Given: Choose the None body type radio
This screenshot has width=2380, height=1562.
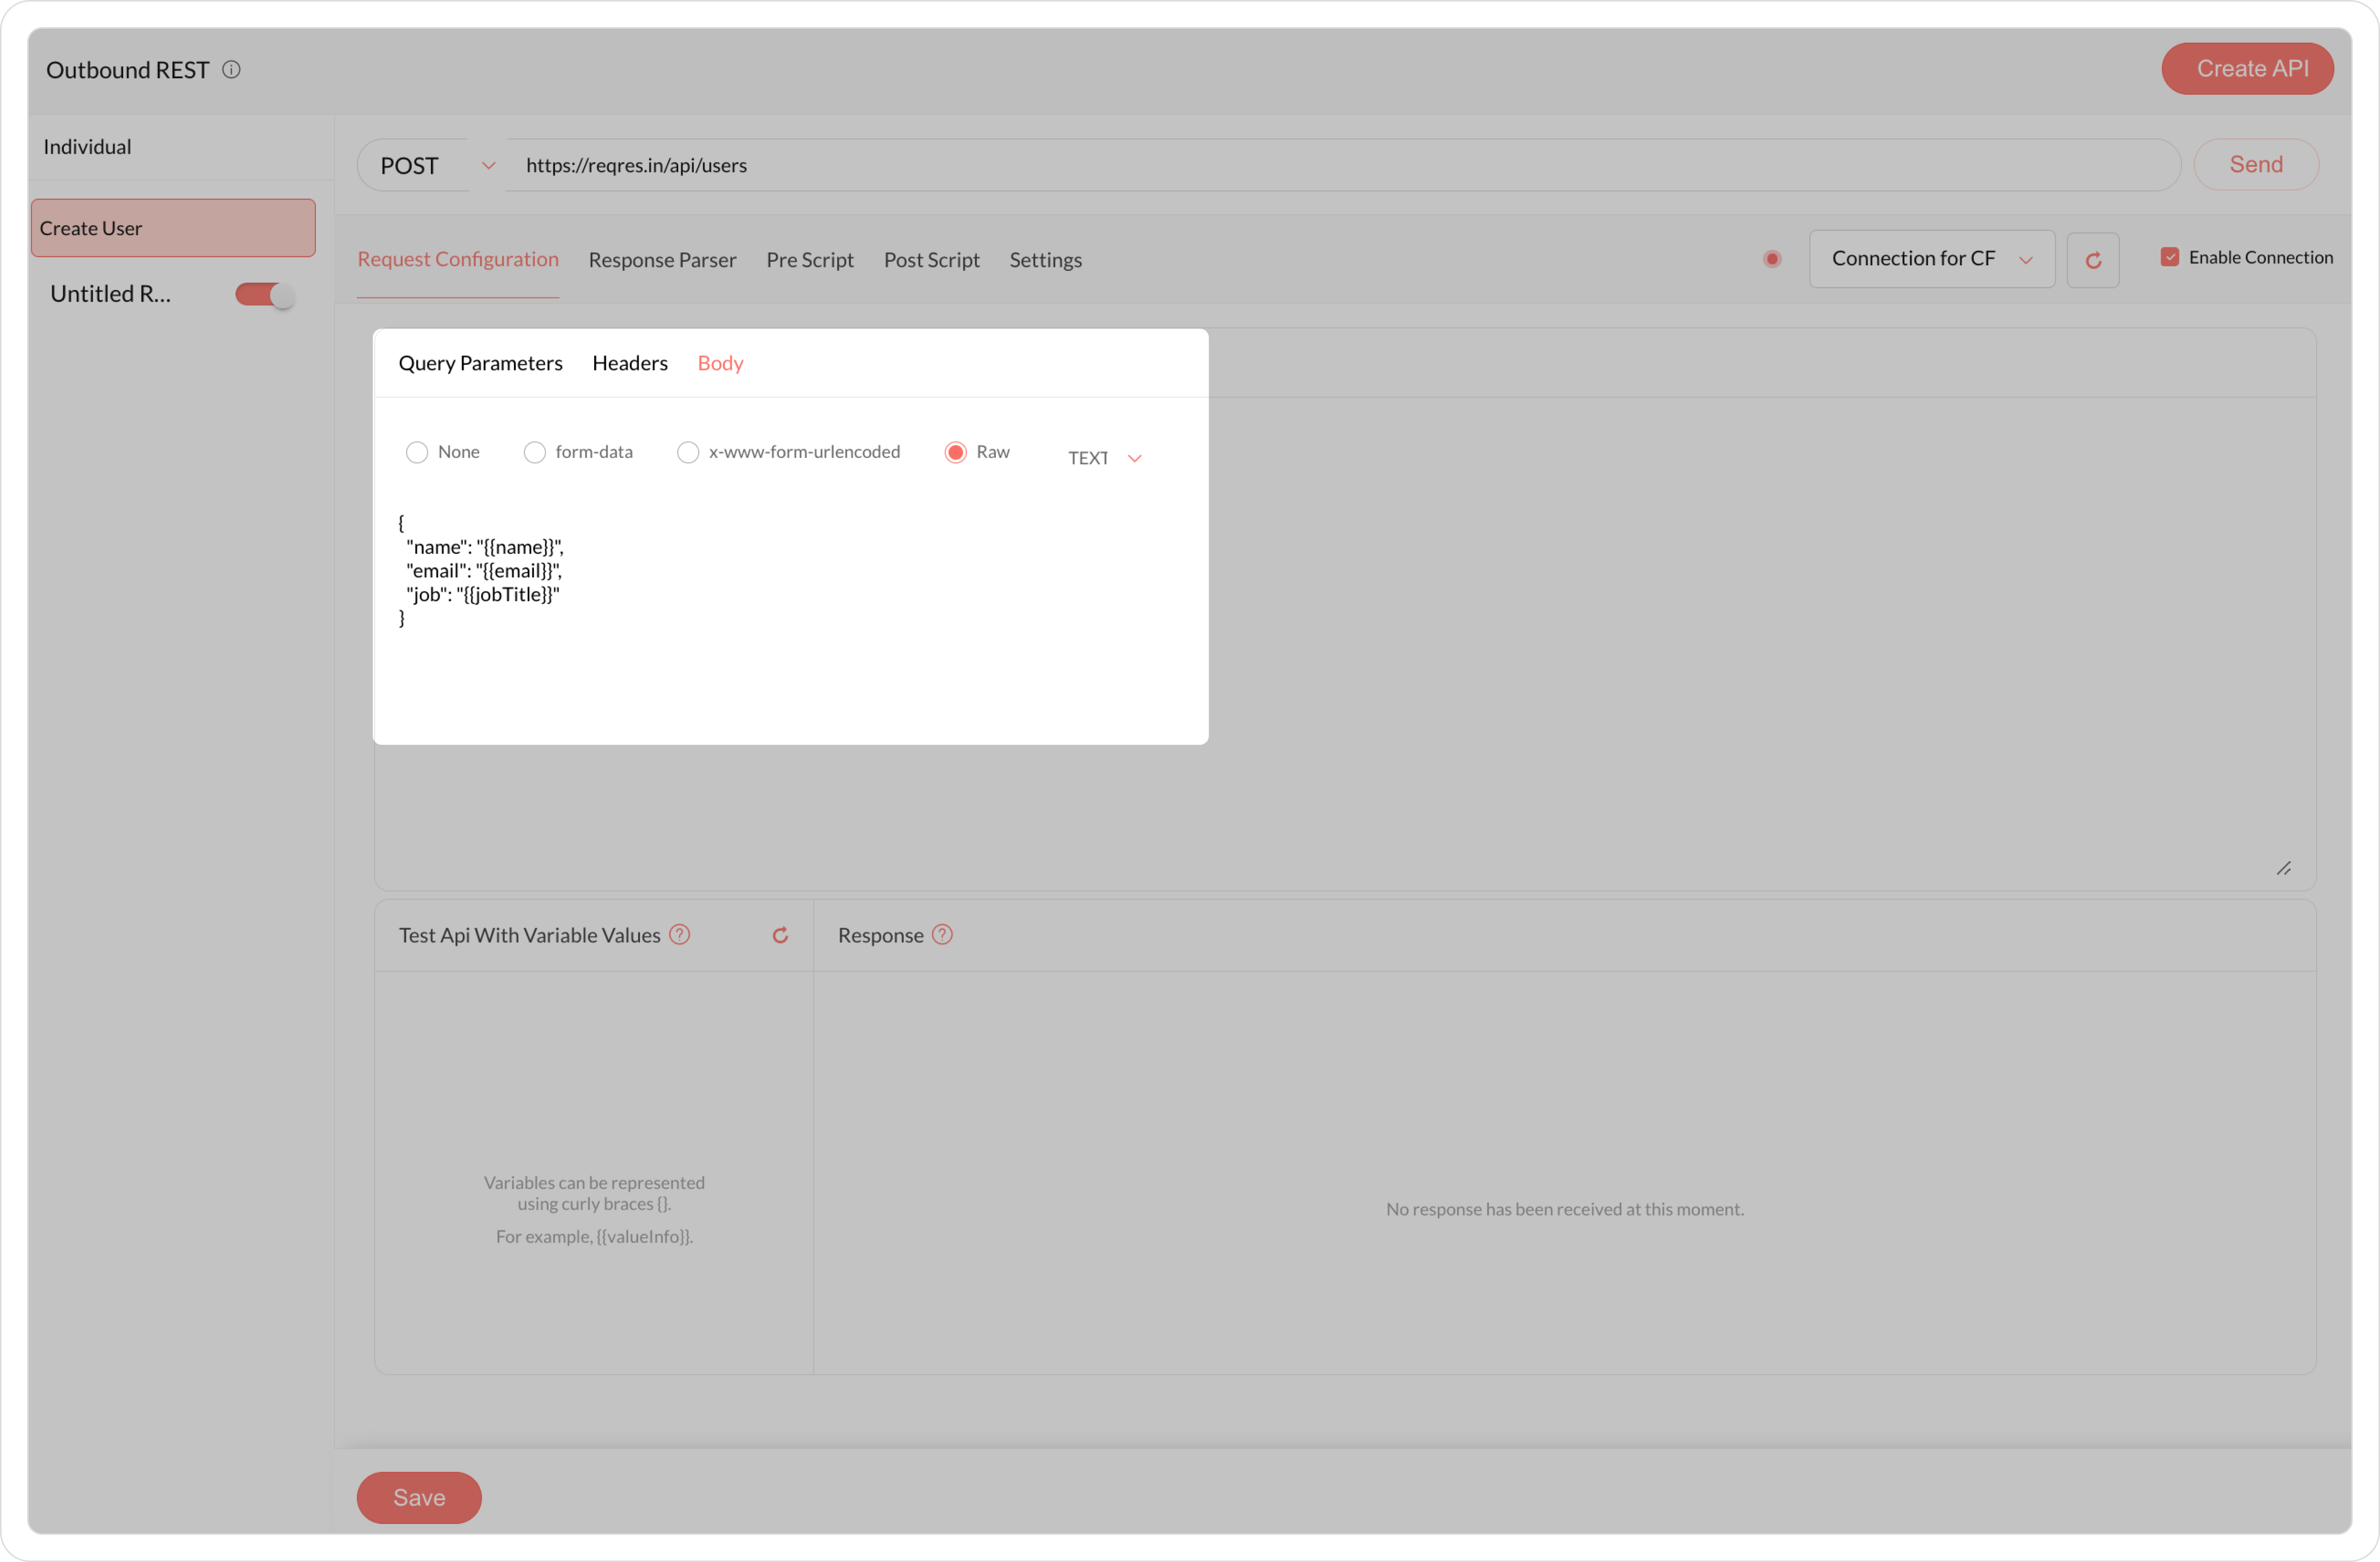Looking at the screenshot, I should pos(417,453).
